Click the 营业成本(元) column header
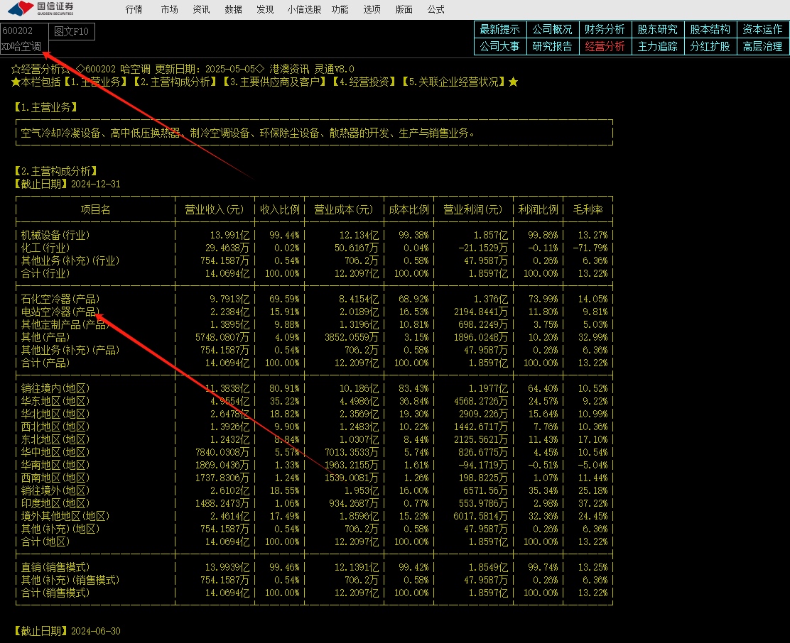The image size is (790, 643). [x=344, y=209]
